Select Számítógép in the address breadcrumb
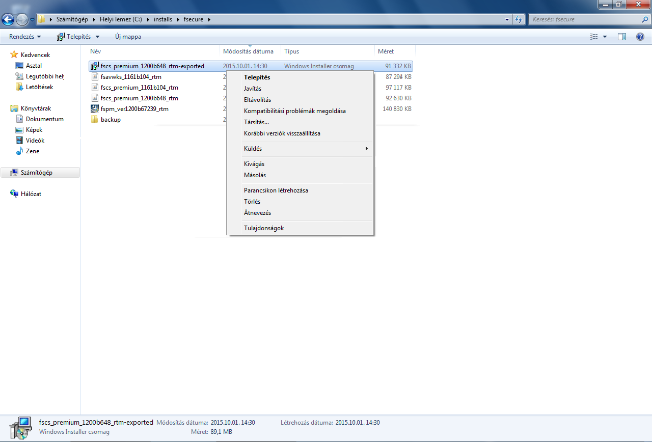This screenshot has height=442, width=652. pyautogui.click(x=72, y=19)
